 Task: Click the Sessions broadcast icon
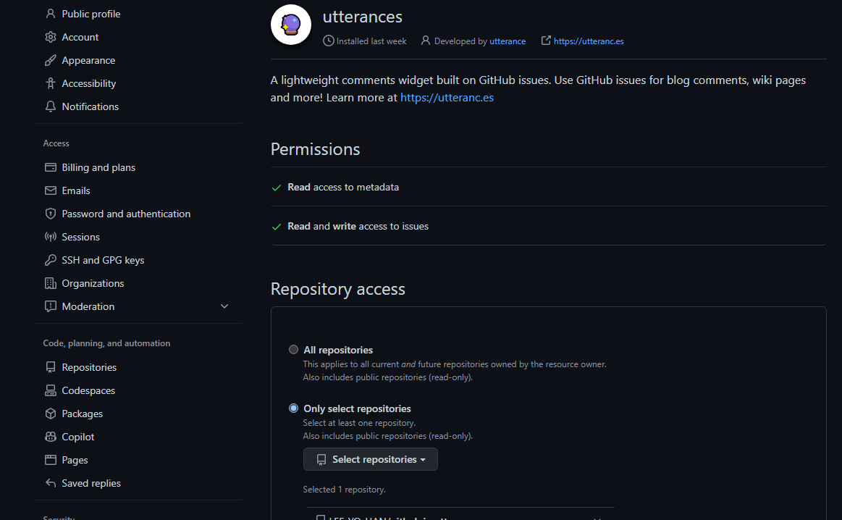51,237
